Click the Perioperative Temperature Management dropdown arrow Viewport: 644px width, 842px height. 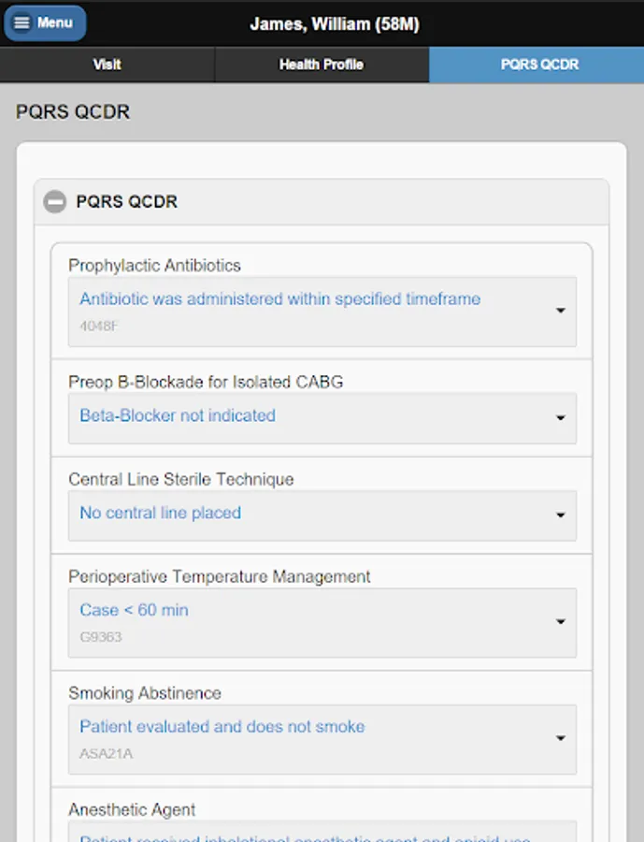pos(560,622)
